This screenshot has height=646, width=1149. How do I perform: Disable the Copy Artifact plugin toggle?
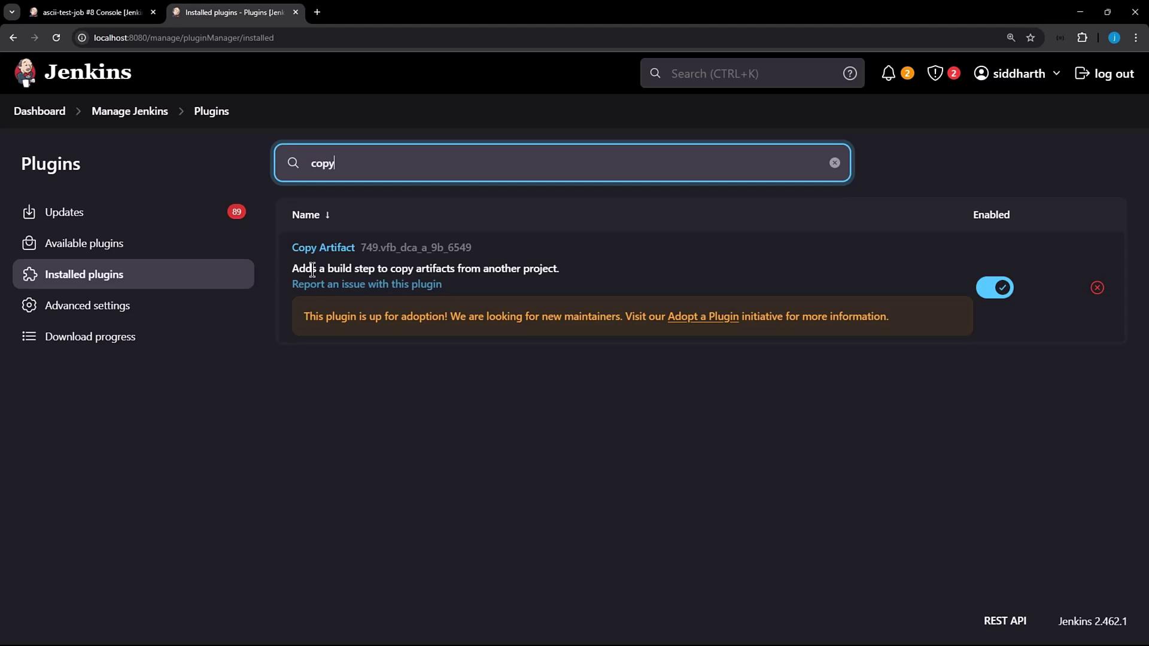click(x=995, y=288)
